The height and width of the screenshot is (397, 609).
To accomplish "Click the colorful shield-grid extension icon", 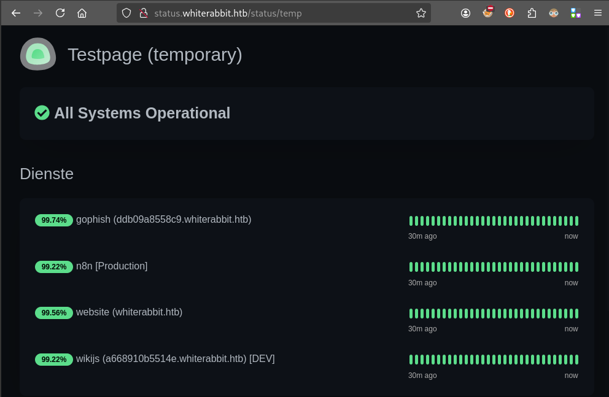I will [576, 13].
